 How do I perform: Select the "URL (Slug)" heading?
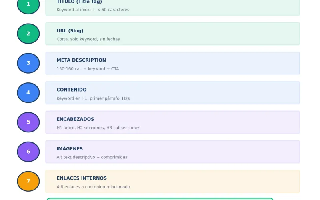pos(70,31)
